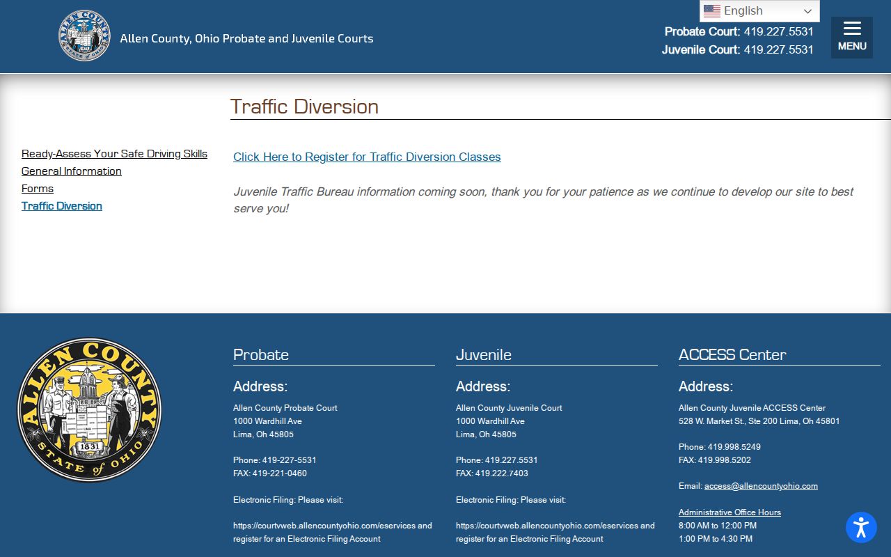891x557 pixels.
Task: Open the accessibility widget icon
Action: pyautogui.click(x=861, y=527)
